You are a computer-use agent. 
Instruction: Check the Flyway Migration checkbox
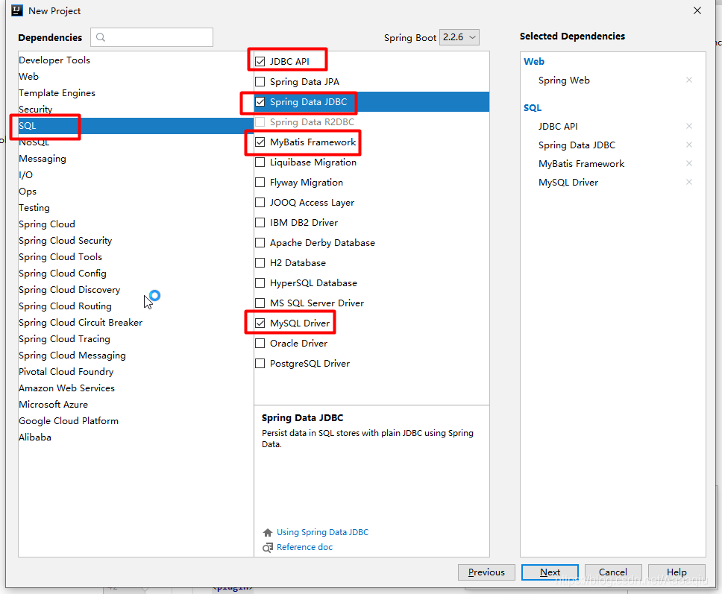coord(260,183)
